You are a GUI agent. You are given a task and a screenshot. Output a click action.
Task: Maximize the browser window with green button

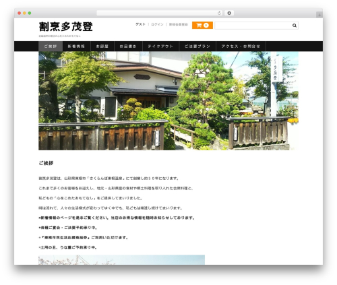click(x=30, y=13)
